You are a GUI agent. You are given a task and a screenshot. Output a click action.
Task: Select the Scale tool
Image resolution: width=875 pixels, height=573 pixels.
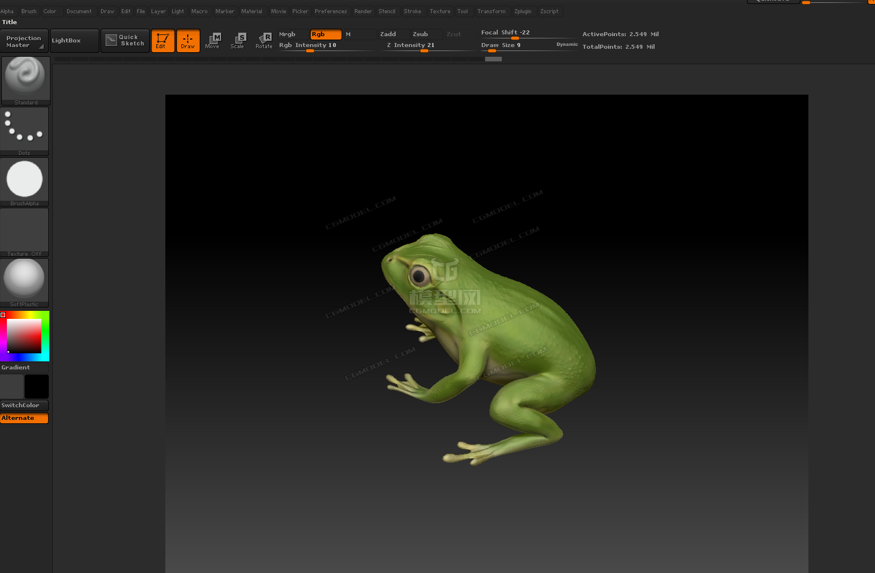(238, 41)
